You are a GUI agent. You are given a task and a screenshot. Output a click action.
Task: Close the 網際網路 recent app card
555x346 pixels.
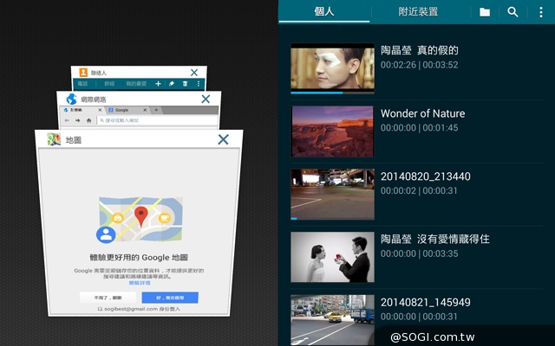[206, 99]
